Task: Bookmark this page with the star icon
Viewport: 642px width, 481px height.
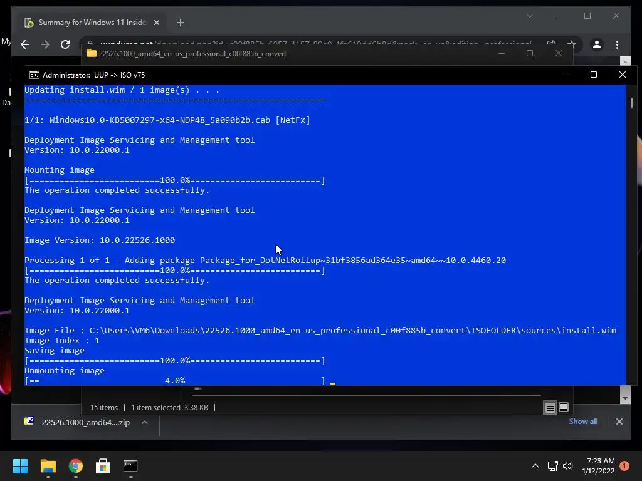Action: click(x=572, y=44)
